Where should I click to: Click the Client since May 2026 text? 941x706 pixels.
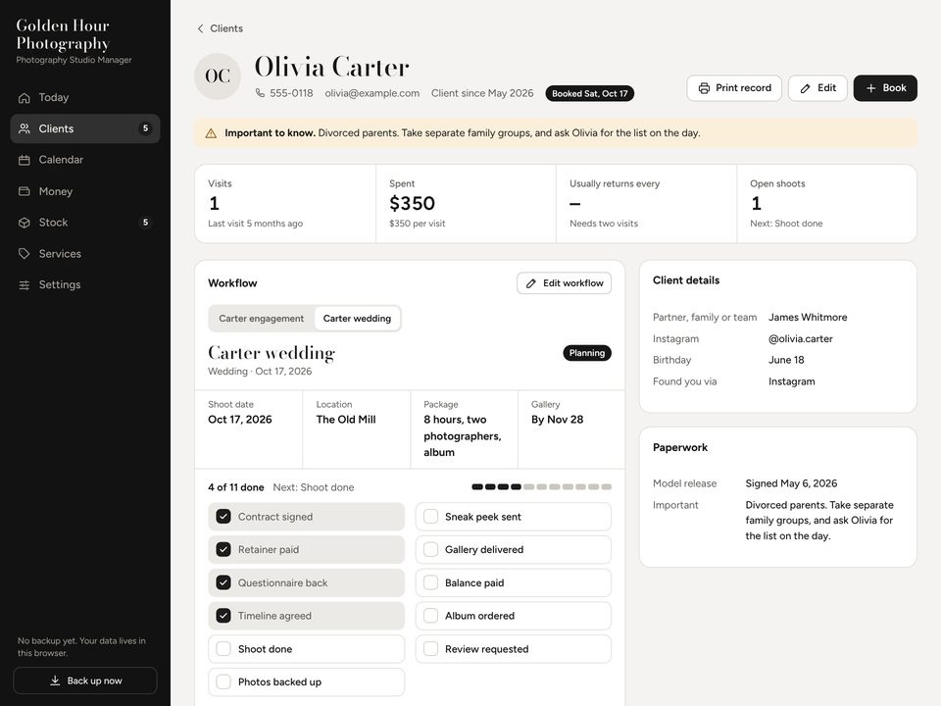482,93
